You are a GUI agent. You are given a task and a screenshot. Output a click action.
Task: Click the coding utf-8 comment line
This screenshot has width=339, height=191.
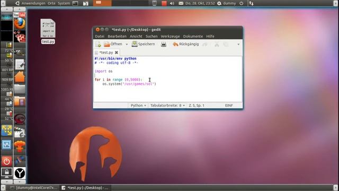(117, 63)
